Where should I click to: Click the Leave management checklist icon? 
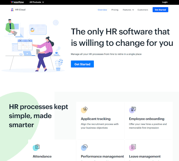pyautogui.click(x=132, y=147)
